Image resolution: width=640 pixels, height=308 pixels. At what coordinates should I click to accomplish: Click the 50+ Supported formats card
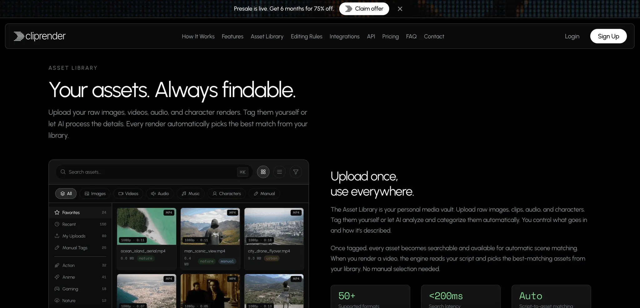coord(370,296)
